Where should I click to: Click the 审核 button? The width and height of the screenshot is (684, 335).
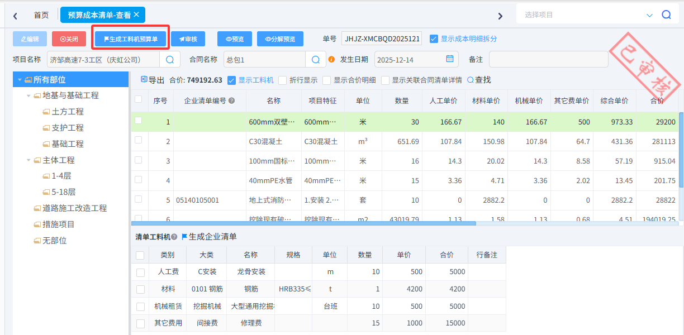point(189,39)
